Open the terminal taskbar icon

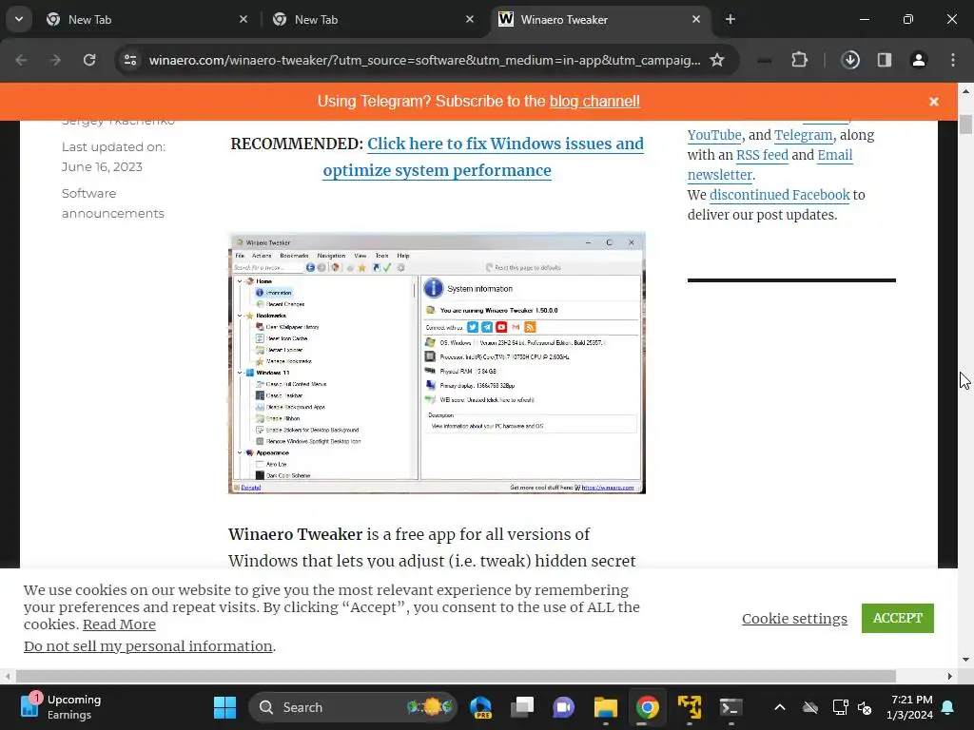point(730,707)
